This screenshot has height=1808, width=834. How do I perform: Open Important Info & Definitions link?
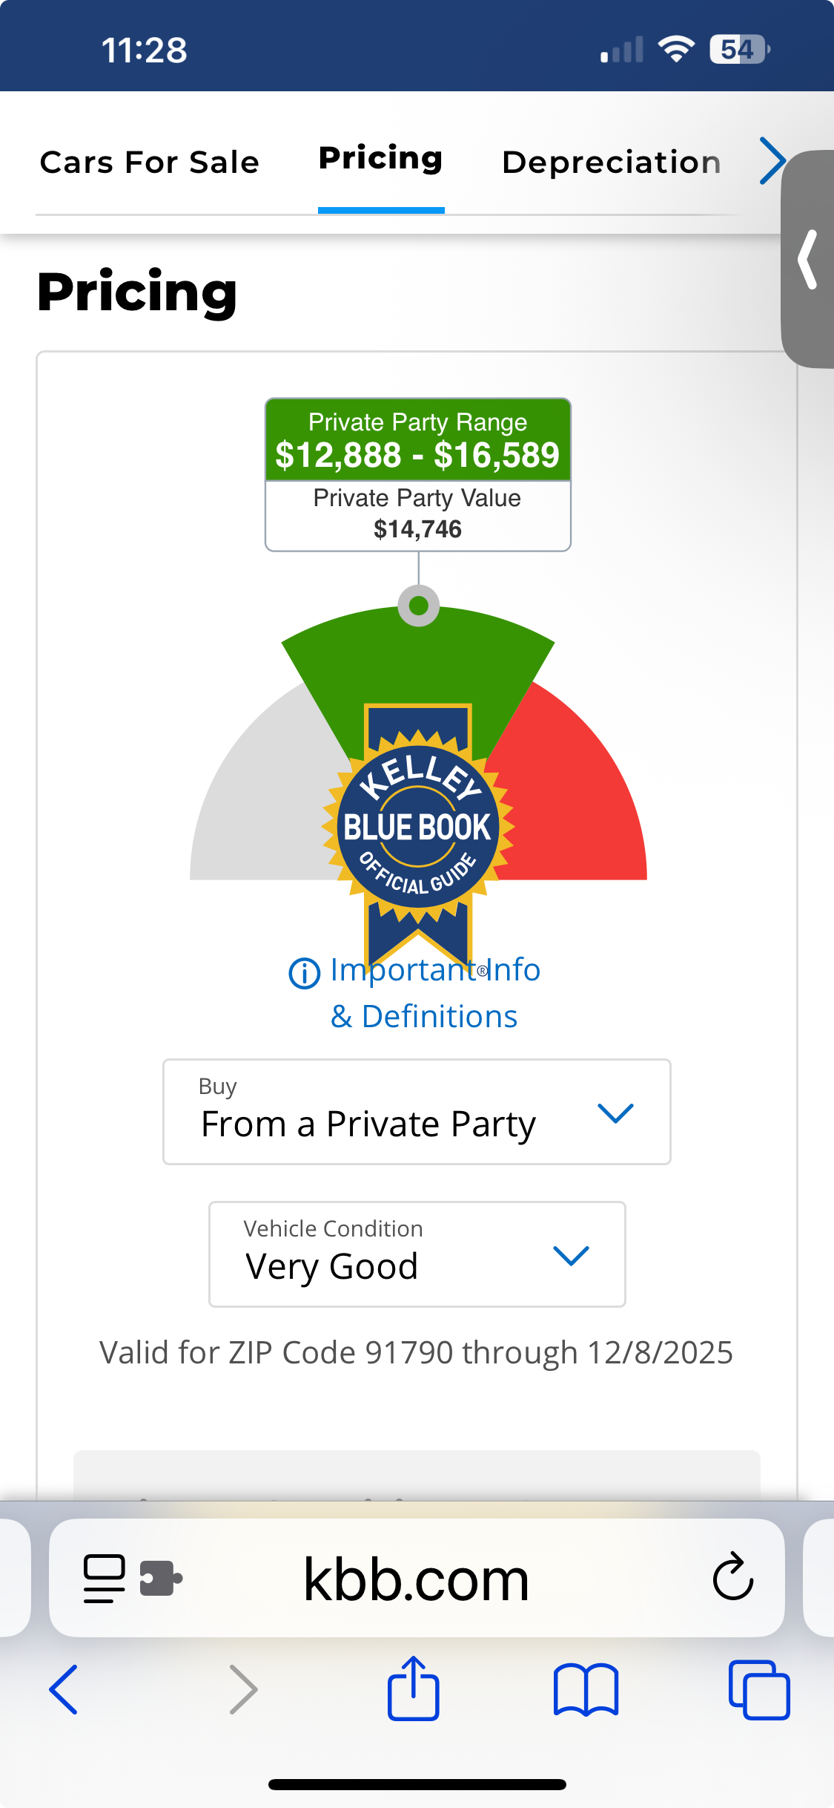coord(434,993)
